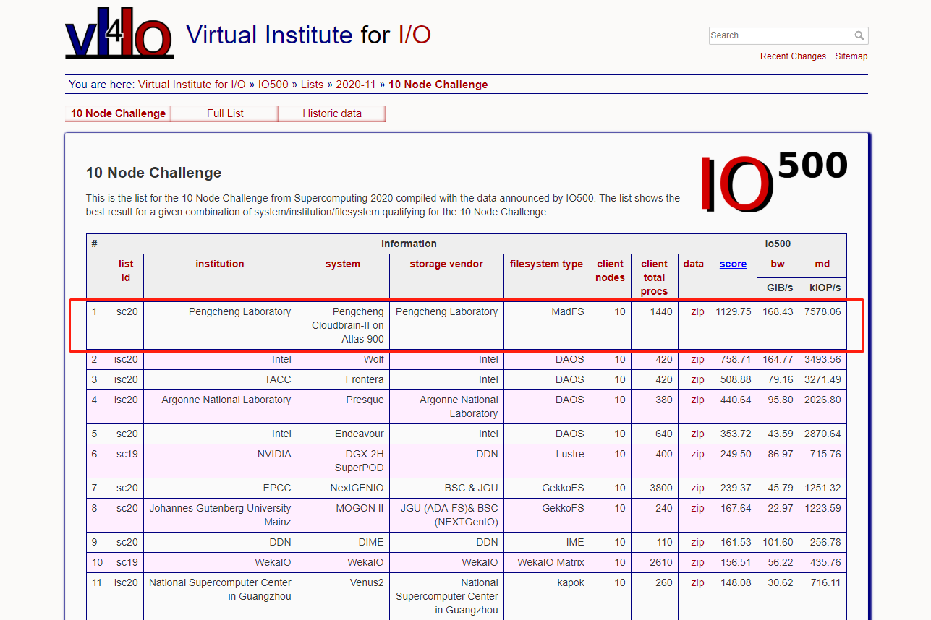Viewport: 931px width, 620px height.
Task: Switch to the Historic data tab
Action: [331, 113]
